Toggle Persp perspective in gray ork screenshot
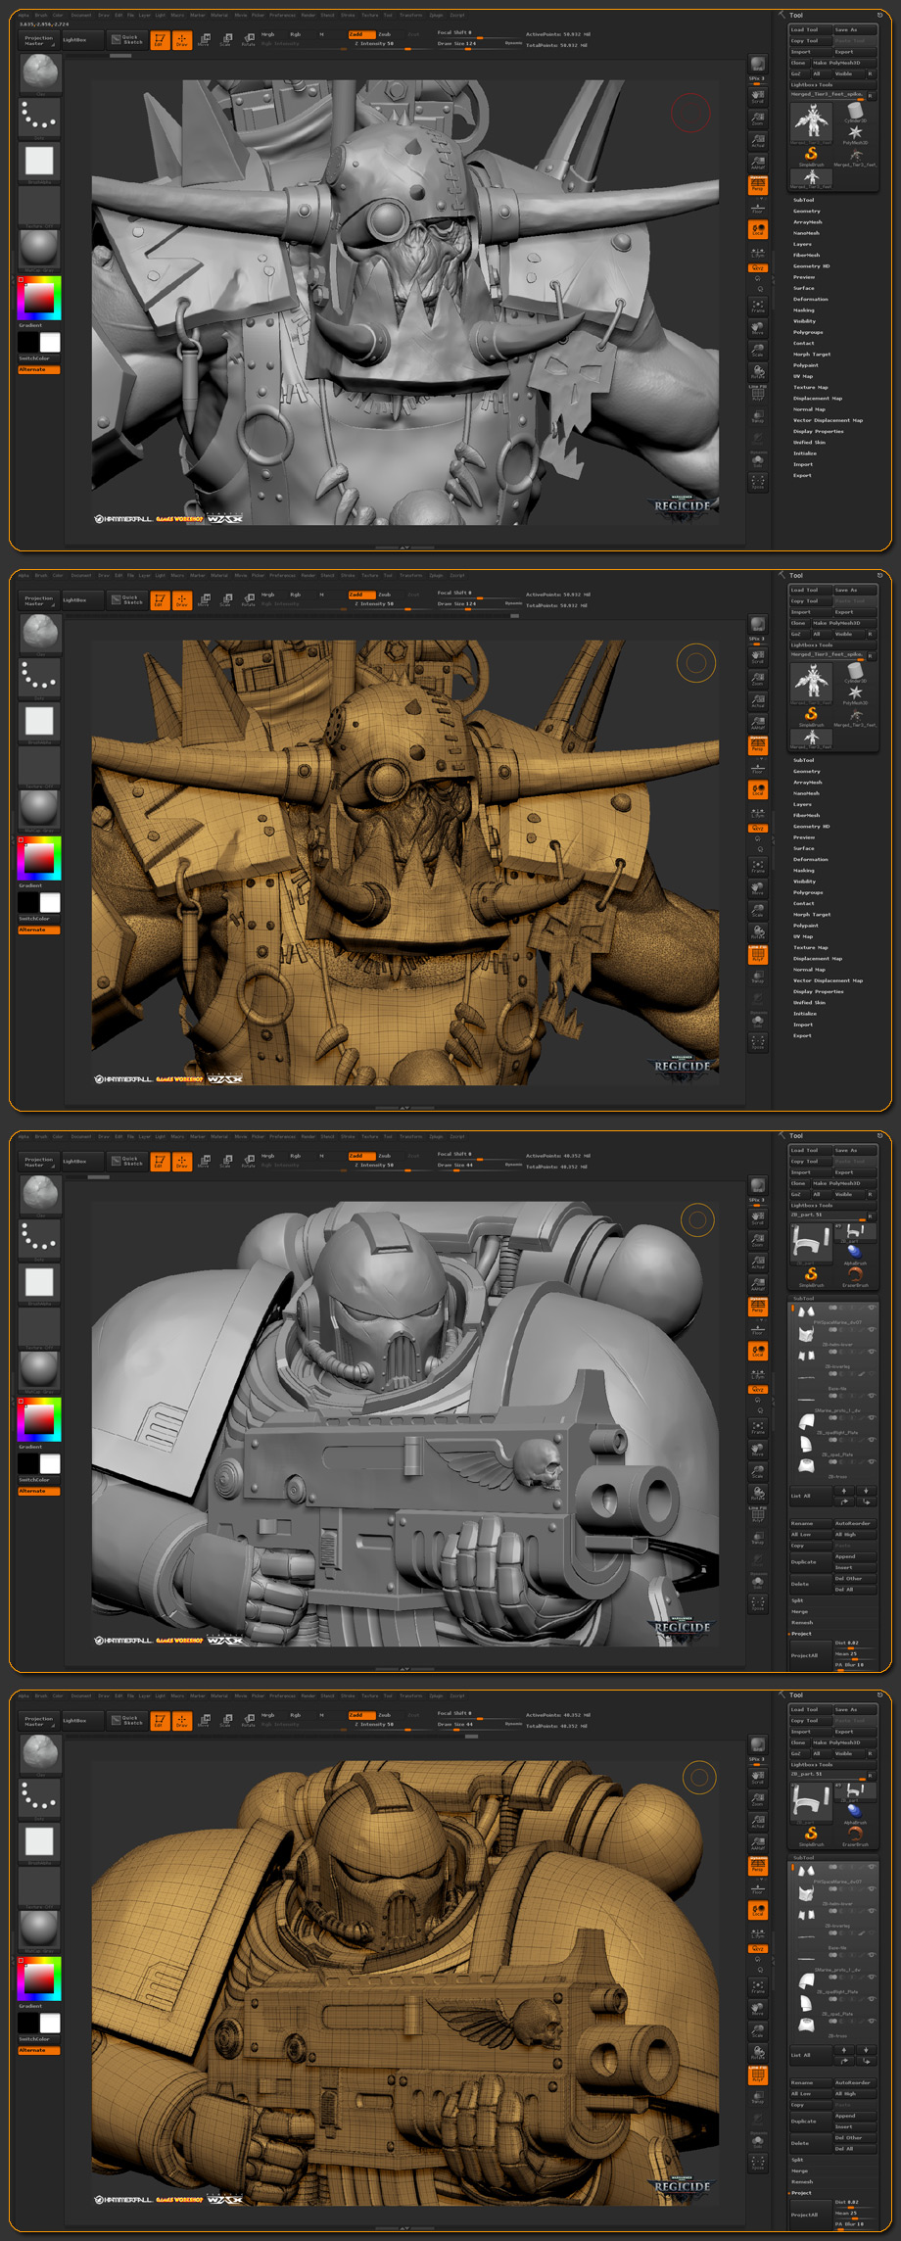 point(758,184)
